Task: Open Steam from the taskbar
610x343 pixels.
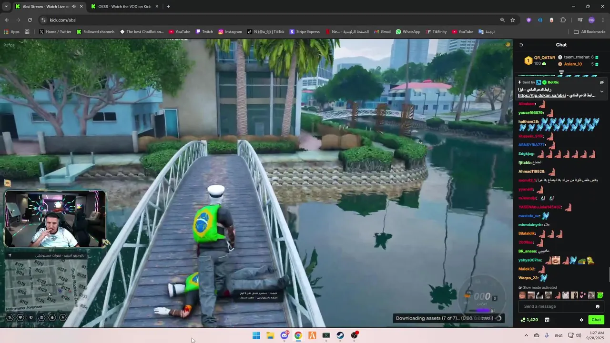Action: click(340, 335)
